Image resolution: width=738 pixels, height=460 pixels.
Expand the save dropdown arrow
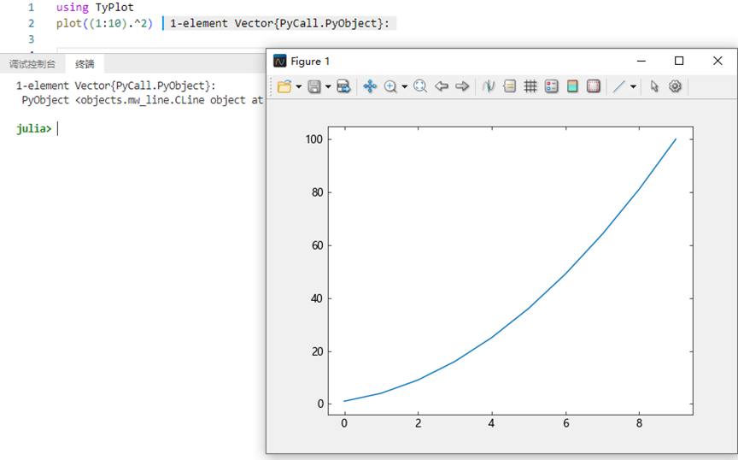point(328,86)
